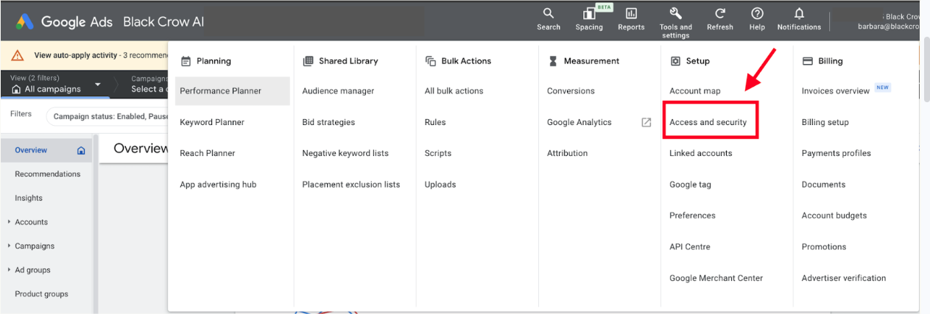The image size is (930, 314).
Task: Click the Black Crow AI account name
Action: click(x=163, y=22)
